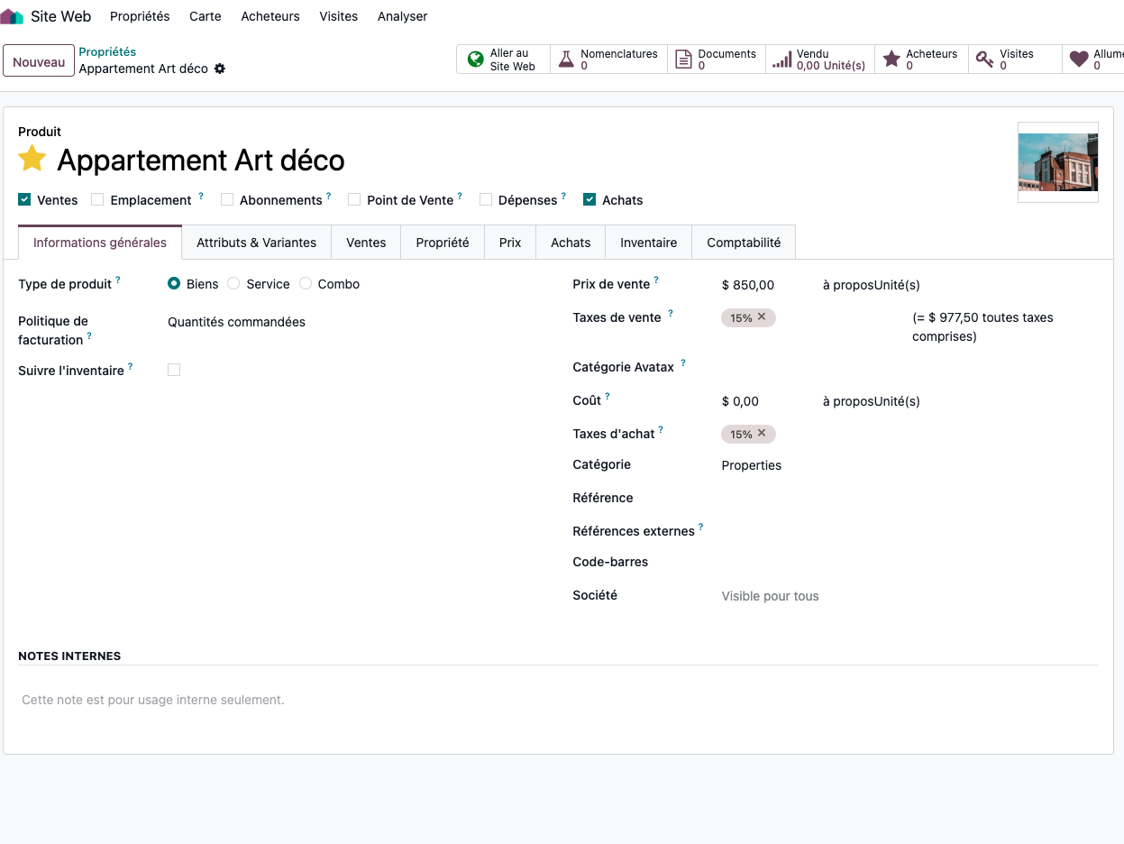
Task: Open the Analyser menu
Action: (x=402, y=16)
